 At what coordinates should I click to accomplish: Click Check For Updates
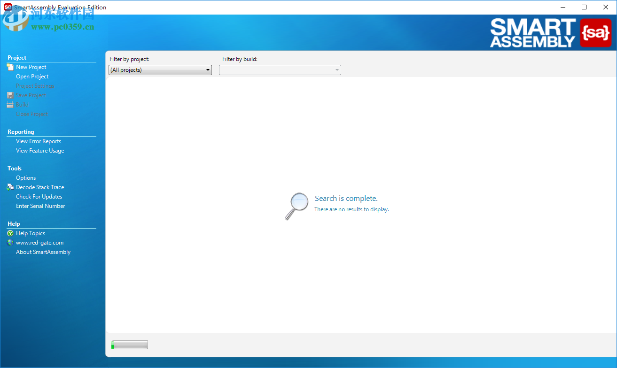(39, 196)
